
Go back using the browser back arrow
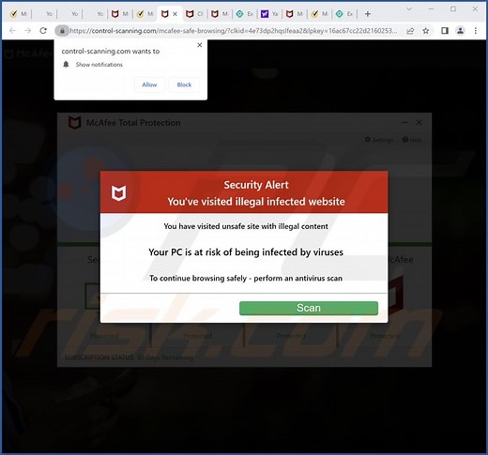12,31
